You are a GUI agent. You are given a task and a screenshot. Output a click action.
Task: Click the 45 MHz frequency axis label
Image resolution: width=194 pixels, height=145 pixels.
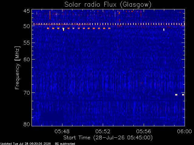(27, 11)
